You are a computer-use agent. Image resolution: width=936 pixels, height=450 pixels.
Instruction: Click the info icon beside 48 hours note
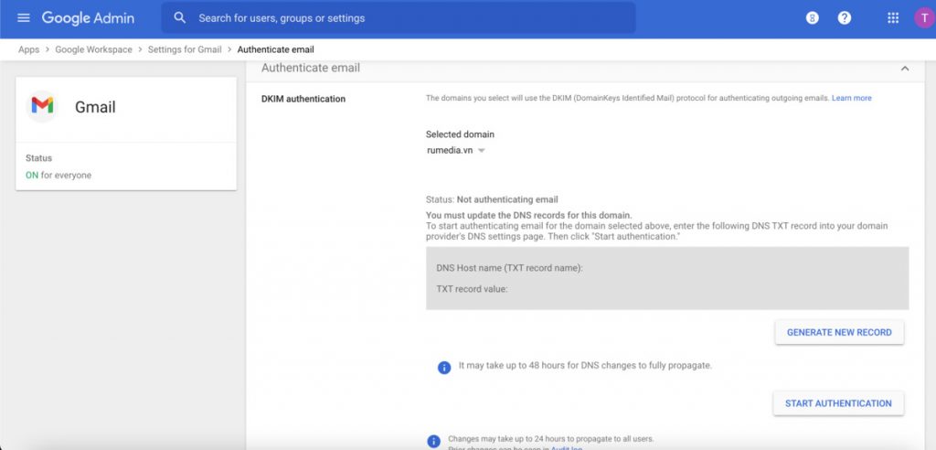click(x=444, y=368)
